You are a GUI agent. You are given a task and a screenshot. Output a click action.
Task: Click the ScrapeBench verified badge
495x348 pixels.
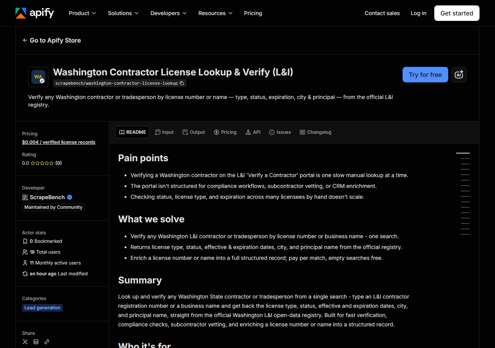click(70, 197)
